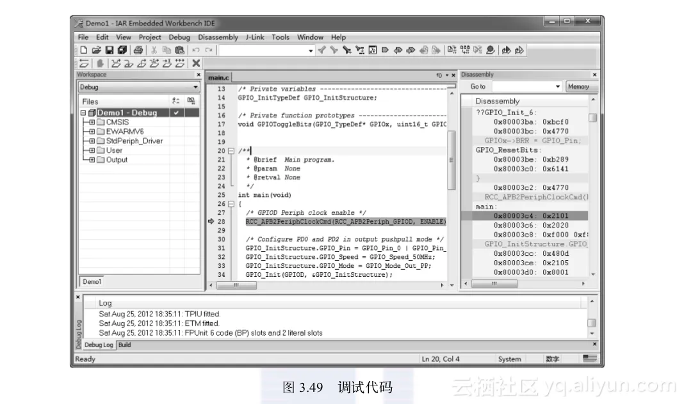Open the toolbar quick search dropdown
The image size is (684, 404).
(311, 50)
